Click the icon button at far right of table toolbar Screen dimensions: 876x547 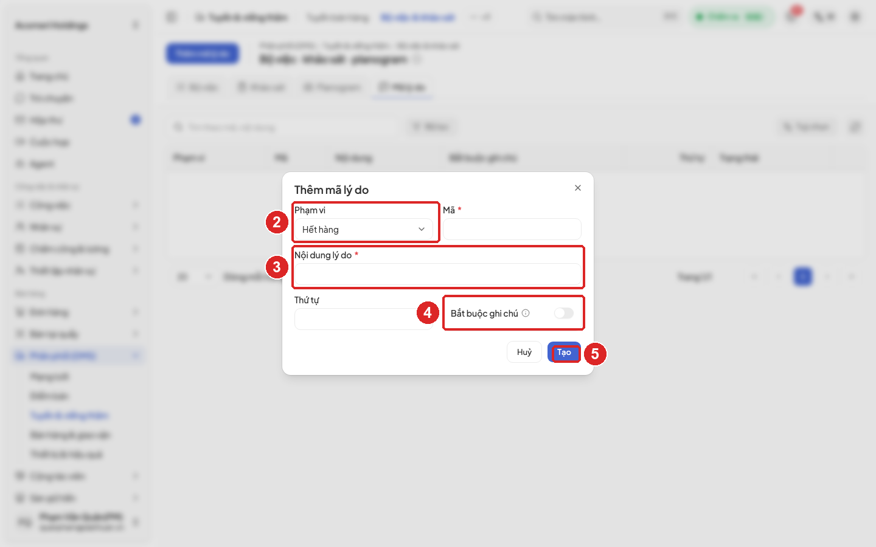click(855, 127)
